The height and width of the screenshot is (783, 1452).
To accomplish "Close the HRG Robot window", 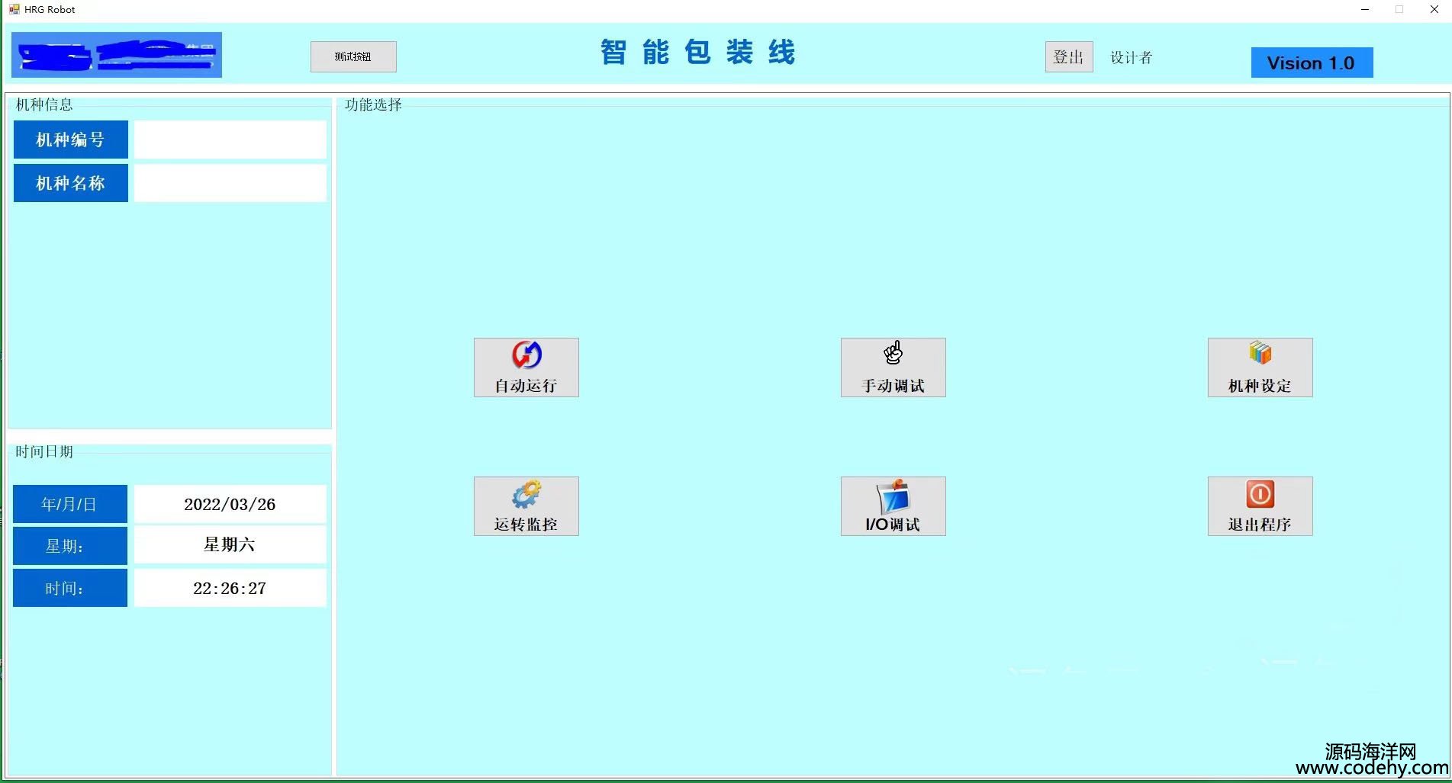I will pyautogui.click(x=1434, y=10).
